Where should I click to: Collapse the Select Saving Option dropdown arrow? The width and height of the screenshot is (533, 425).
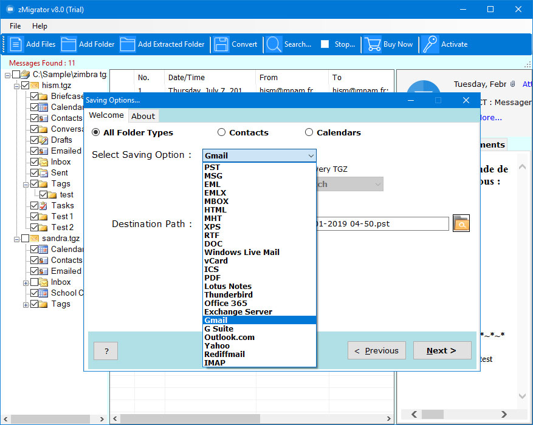coord(311,156)
